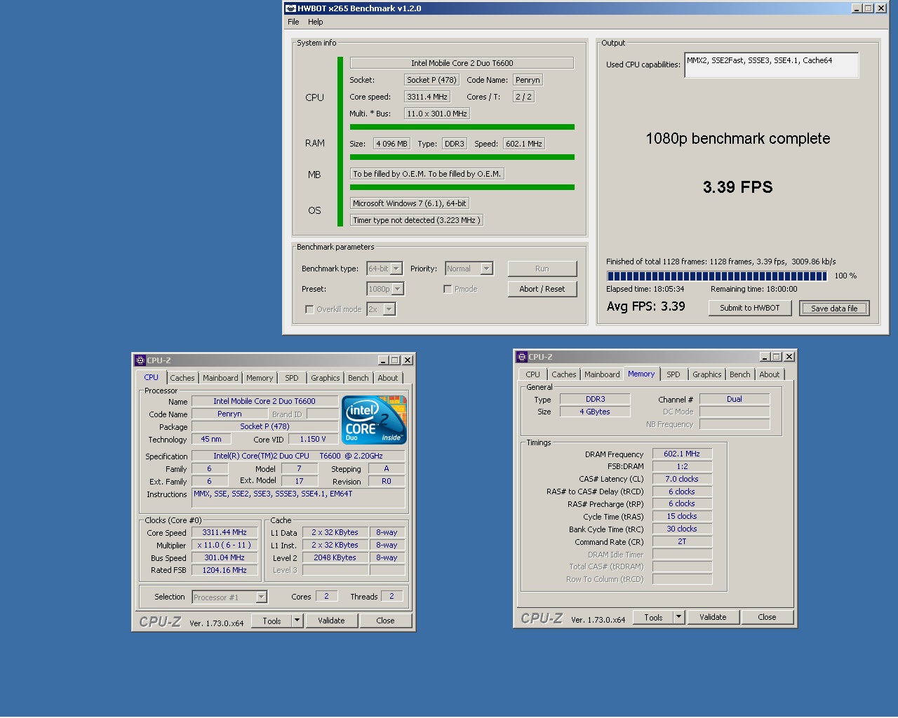Close the CPU-Z window showing the CPU tab
Image resolution: width=898 pixels, height=718 pixels.
pyautogui.click(x=408, y=360)
